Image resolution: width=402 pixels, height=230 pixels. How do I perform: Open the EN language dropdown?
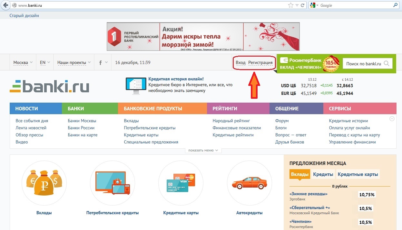(45, 62)
